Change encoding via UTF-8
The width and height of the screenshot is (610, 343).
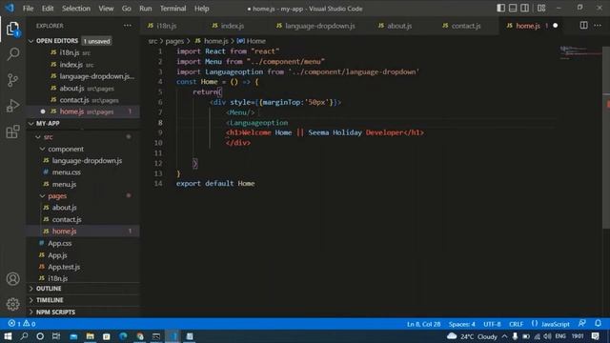(x=492, y=324)
